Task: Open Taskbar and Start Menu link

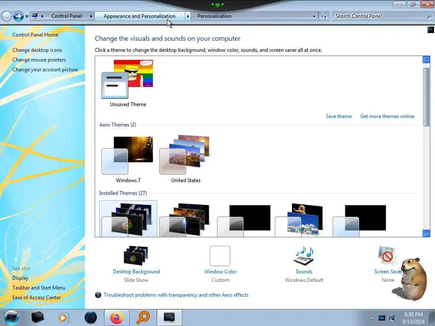Action: click(x=39, y=287)
